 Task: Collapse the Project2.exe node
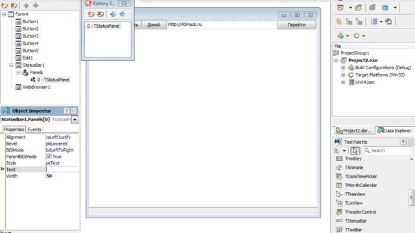pyautogui.click(x=336, y=60)
